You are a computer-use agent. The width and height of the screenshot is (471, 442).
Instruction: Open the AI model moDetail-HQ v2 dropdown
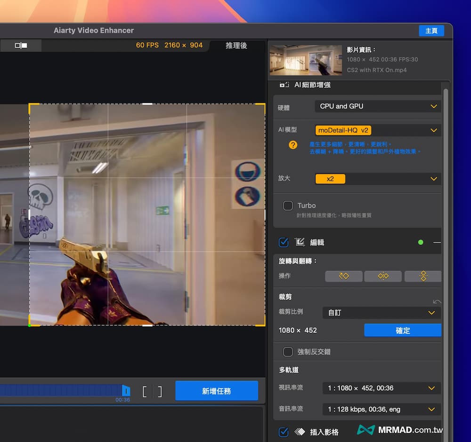click(378, 130)
